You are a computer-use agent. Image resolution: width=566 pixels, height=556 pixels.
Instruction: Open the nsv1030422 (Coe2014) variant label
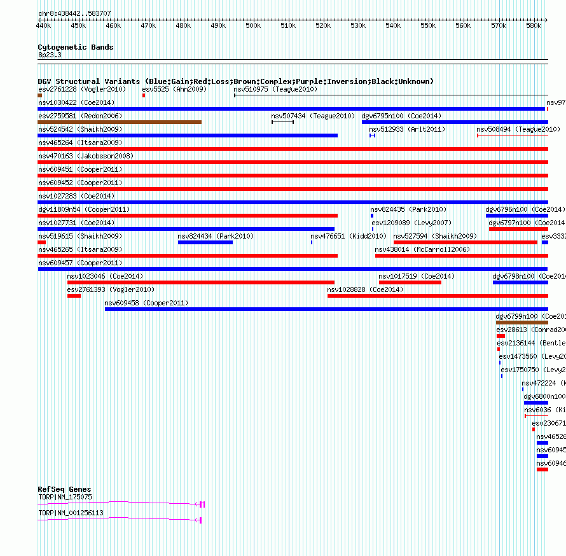[x=76, y=102]
